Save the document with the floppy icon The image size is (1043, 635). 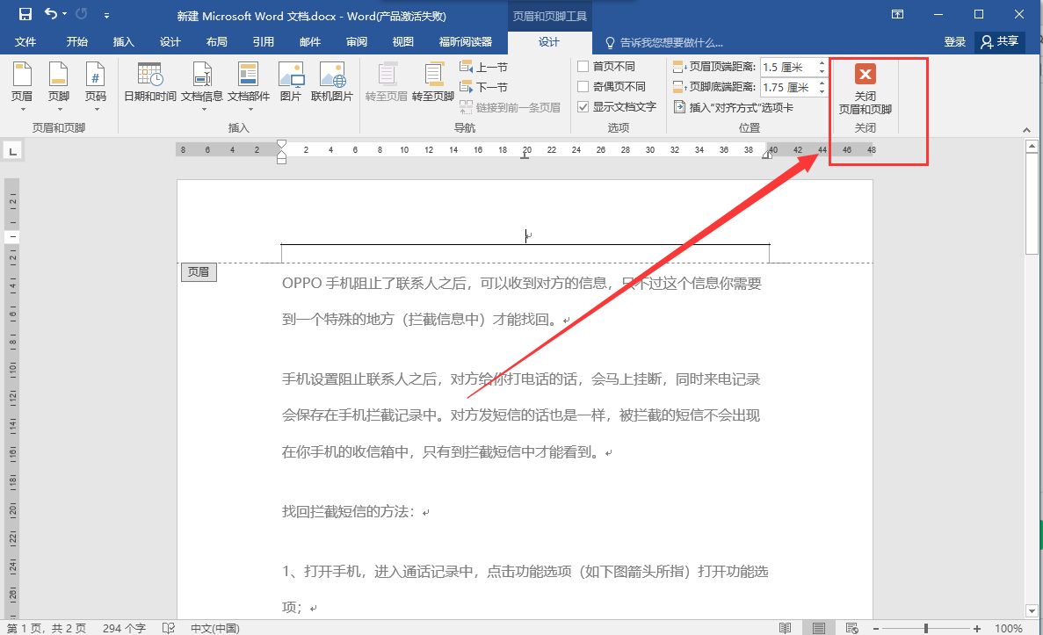(x=25, y=14)
